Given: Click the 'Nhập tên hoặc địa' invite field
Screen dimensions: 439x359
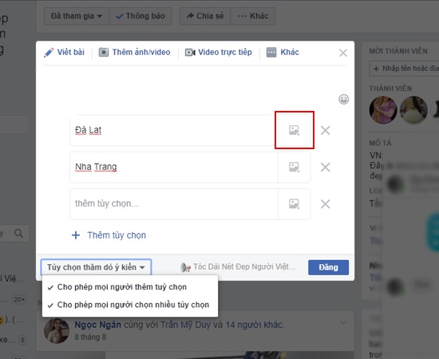Looking at the screenshot, I should [x=405, y=69].
